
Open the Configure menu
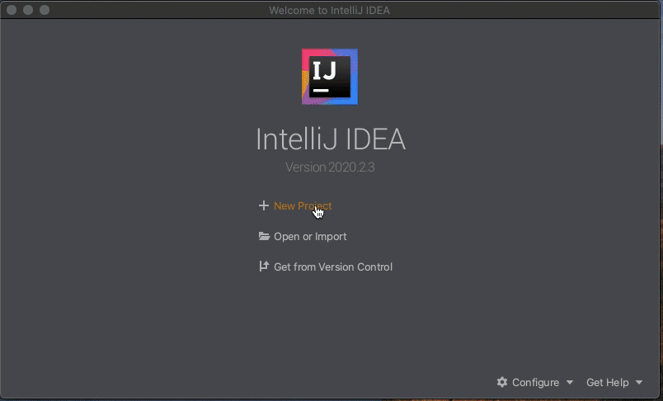[535, 382]
